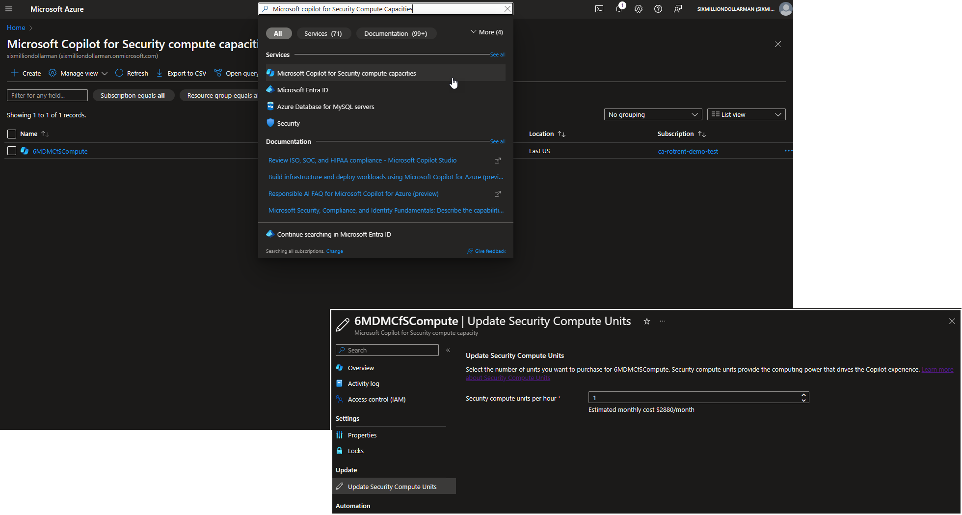Viewport: 962px width, 515px height.
Task: Switch to Documentation (99+) filter
Action: [x=396, y=33]
